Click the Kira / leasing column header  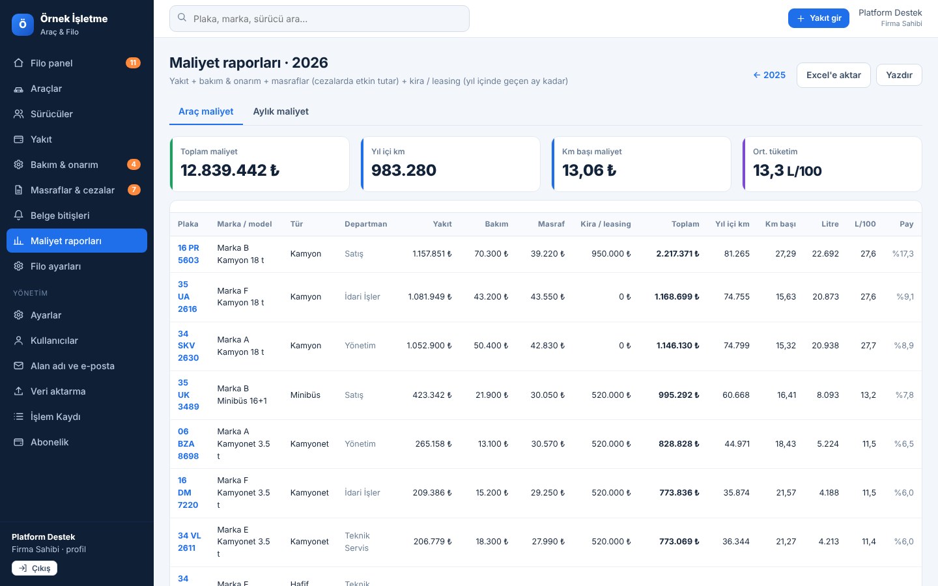click(x=606, y=224)
